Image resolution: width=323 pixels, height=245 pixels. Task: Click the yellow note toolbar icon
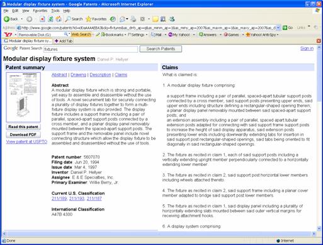155,19
